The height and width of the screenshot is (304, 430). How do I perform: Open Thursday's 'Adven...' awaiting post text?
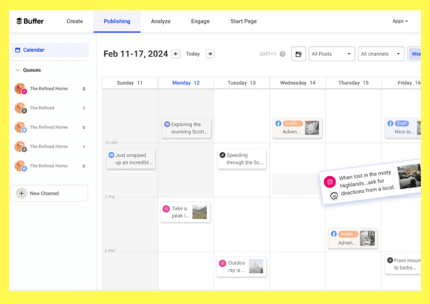pyautogui.click(x=347, y=243)
